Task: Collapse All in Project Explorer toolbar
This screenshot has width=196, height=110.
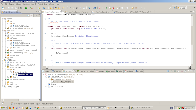Action: [28, 16]
